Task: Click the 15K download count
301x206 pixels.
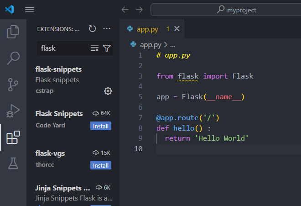Action: (x=105, y=153)
